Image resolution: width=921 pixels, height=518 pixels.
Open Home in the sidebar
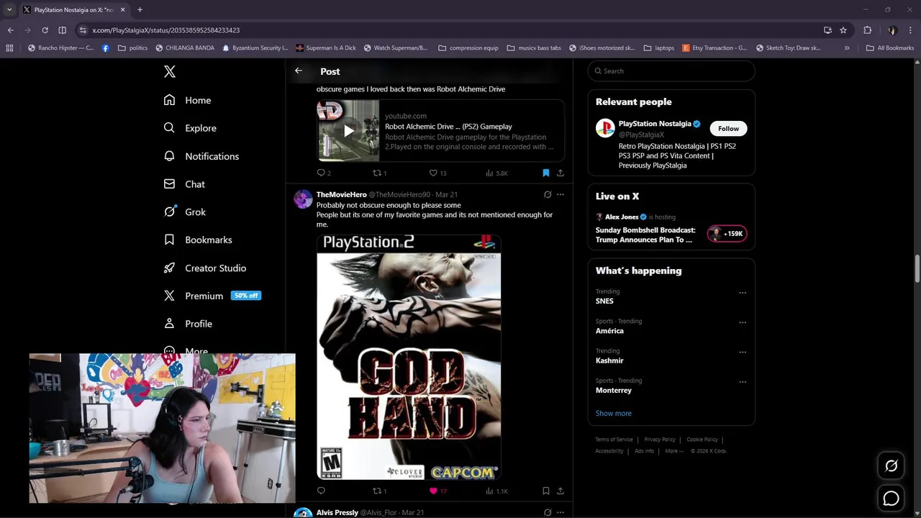pyautogui.click(x=187, y=100)
